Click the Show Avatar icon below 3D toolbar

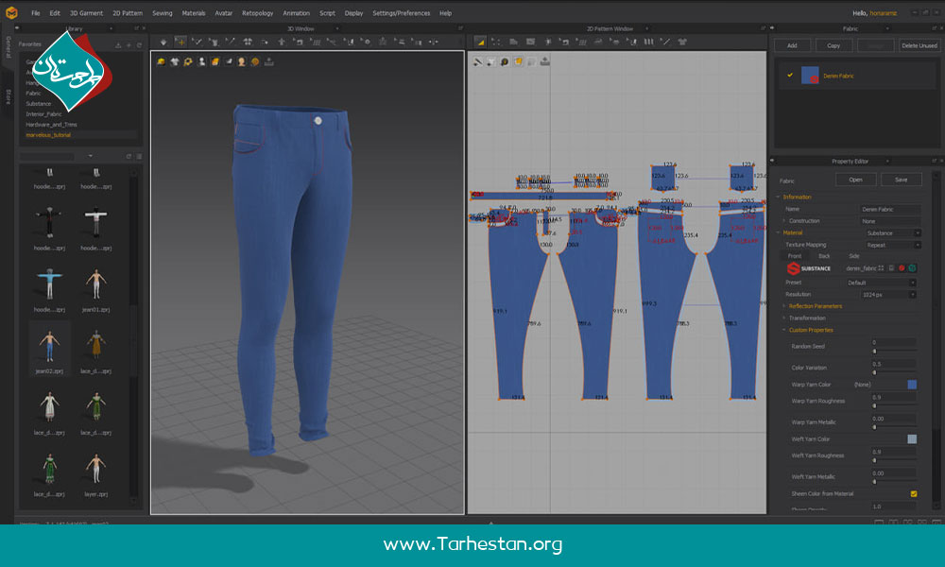tap(201, 60)
